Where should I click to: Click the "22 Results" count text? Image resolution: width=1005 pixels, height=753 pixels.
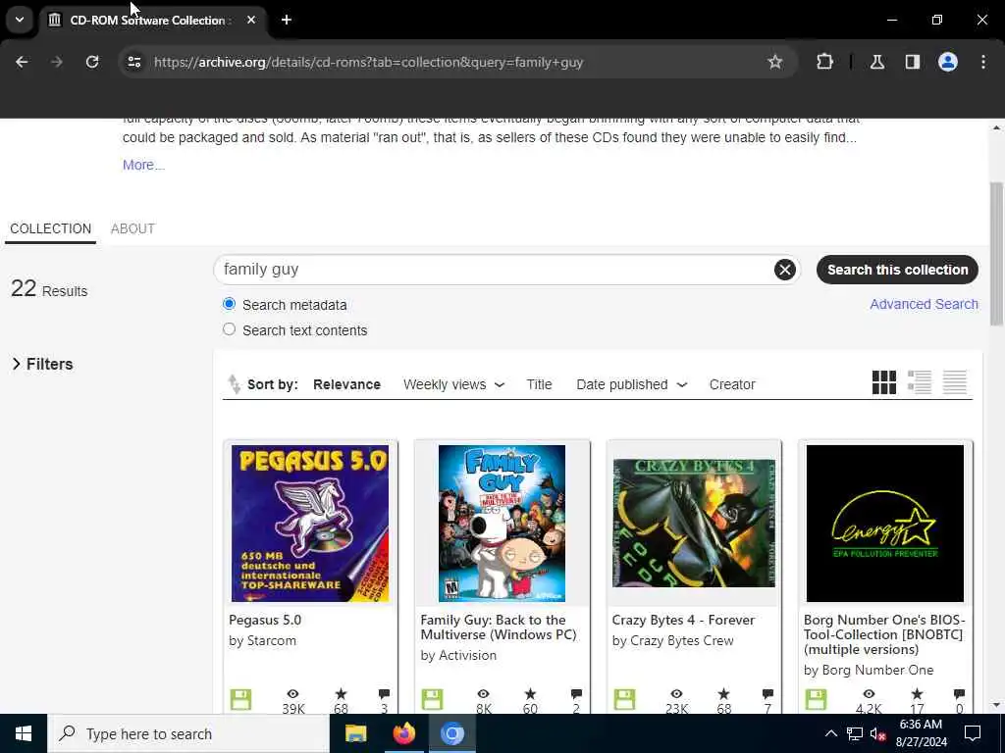(49, 289)
